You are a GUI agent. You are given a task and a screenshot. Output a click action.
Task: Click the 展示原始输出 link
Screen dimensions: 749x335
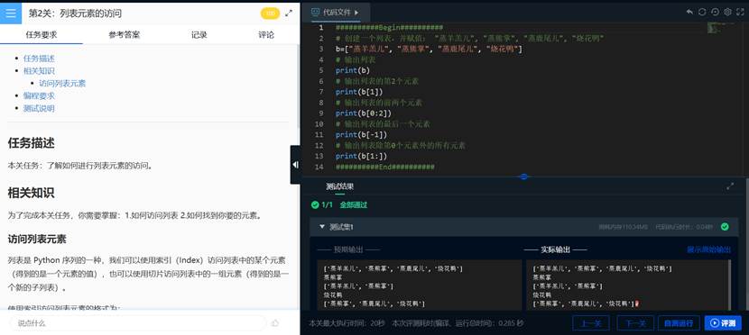[709, 249]
